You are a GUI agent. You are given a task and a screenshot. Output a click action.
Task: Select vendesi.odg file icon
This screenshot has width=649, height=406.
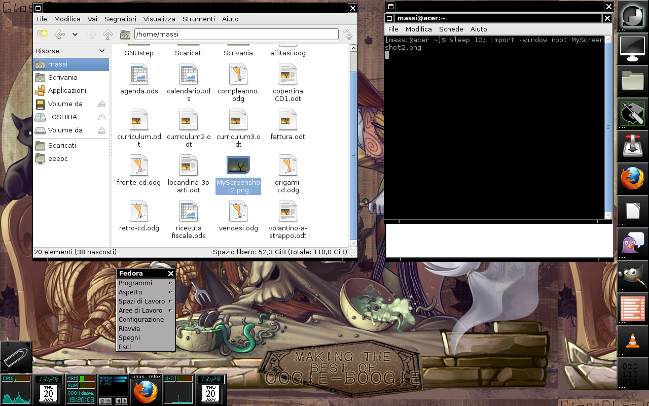point(238,211)
